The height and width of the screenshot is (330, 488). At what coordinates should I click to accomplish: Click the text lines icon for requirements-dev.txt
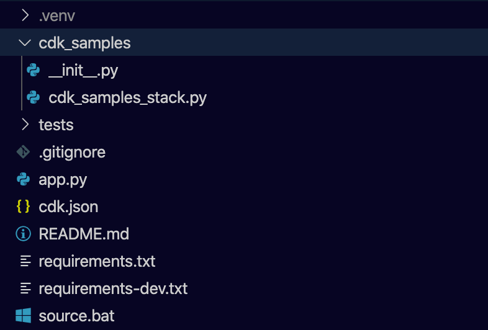pyautogui.click(x=25, y=288)
